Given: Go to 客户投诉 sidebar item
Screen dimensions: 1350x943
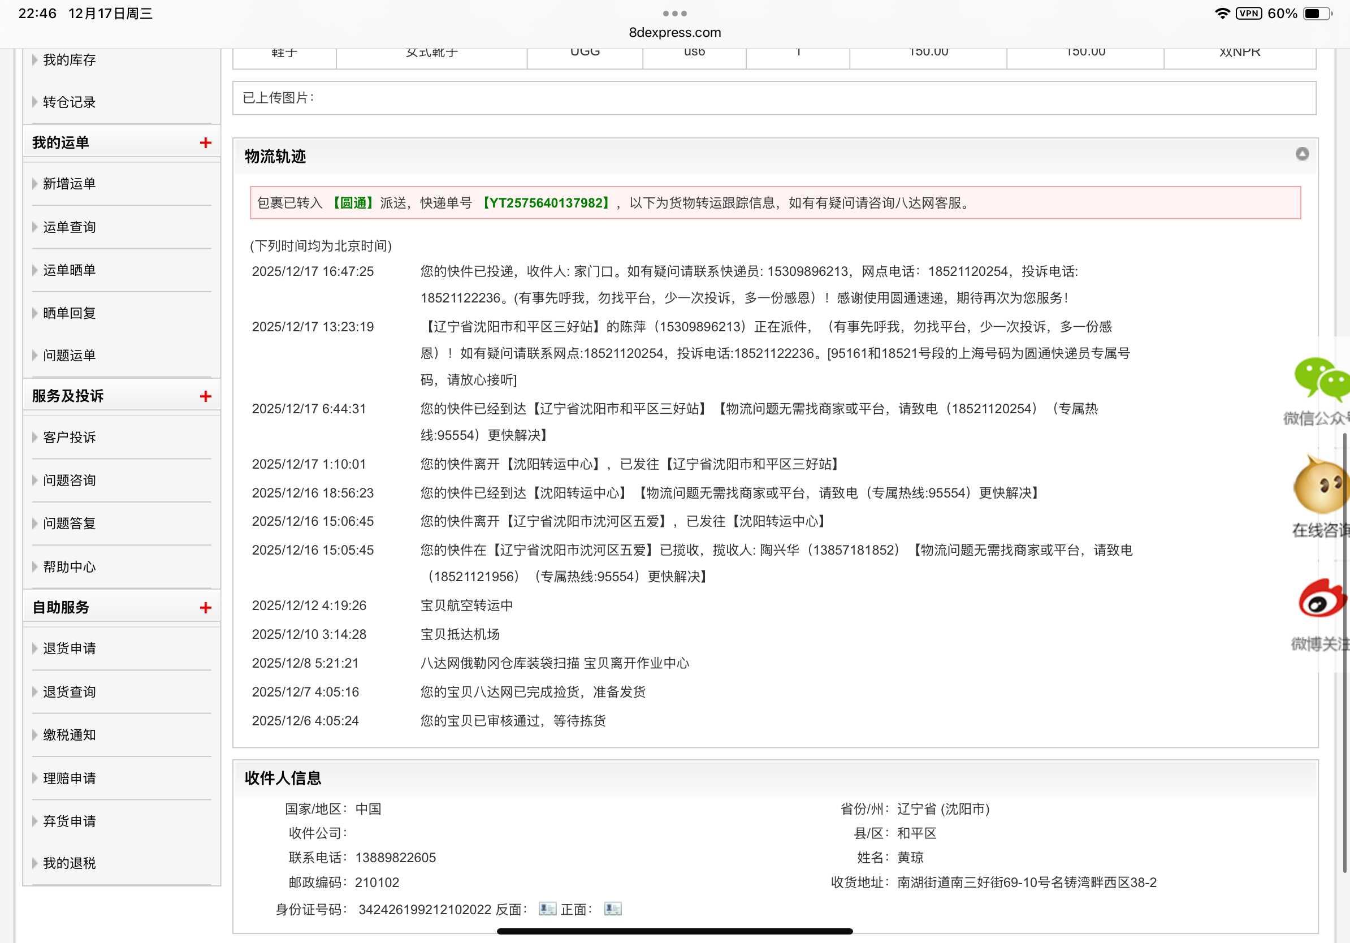Looking at the screenshot, I should pyautogui.click(x=70, y=438).
